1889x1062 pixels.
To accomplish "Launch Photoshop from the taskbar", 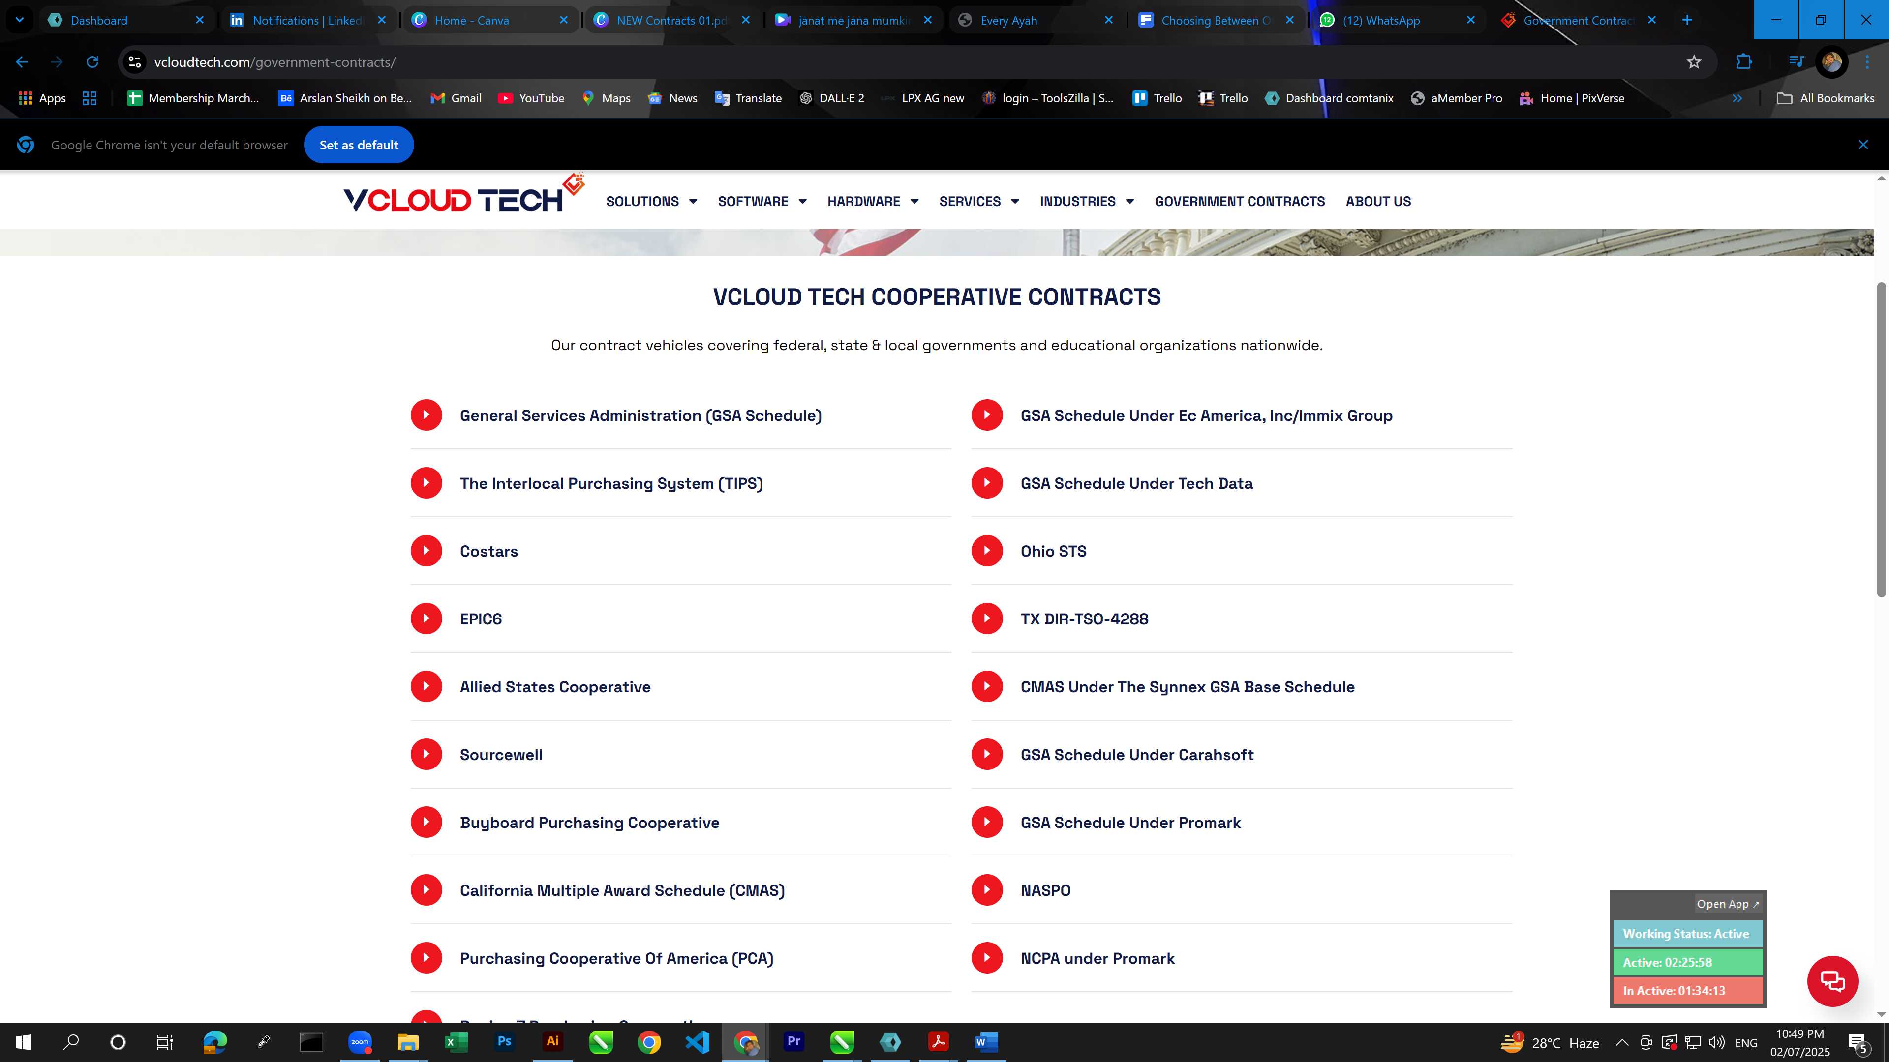I will coord(504,1041).
